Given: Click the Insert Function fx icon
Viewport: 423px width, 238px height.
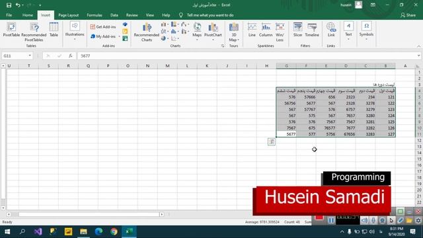Looking at the screenshot, I should [x=71, y=56].
